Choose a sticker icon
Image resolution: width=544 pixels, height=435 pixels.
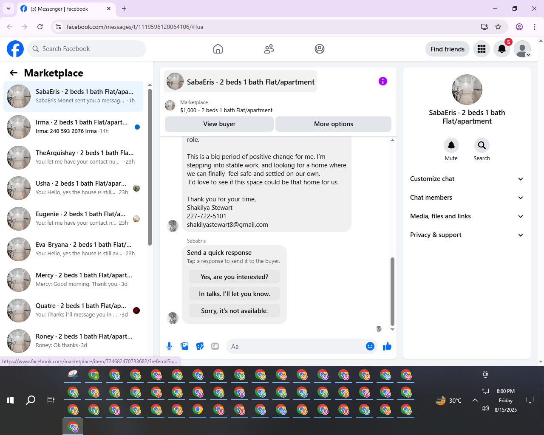click(x=200, y=346)
